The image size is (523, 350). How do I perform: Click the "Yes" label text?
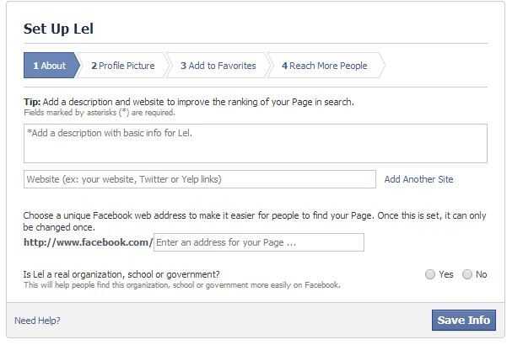445,274
